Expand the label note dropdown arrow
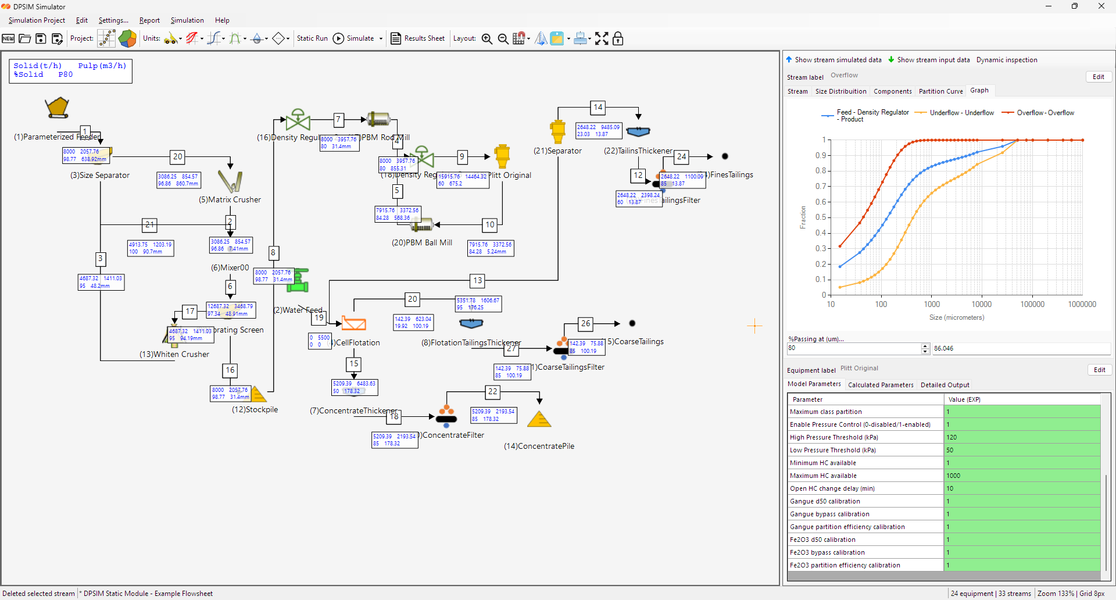This screenshot has height=600, width=1116. click(568, 39)
